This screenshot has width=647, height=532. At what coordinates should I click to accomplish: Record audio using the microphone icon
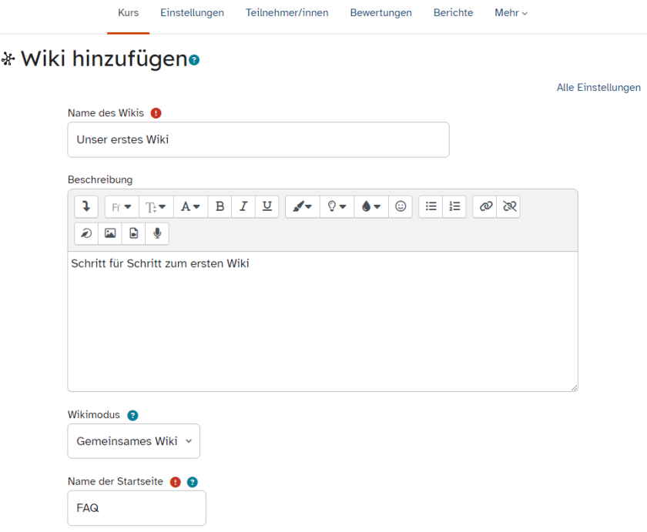(x=157, y=233)
